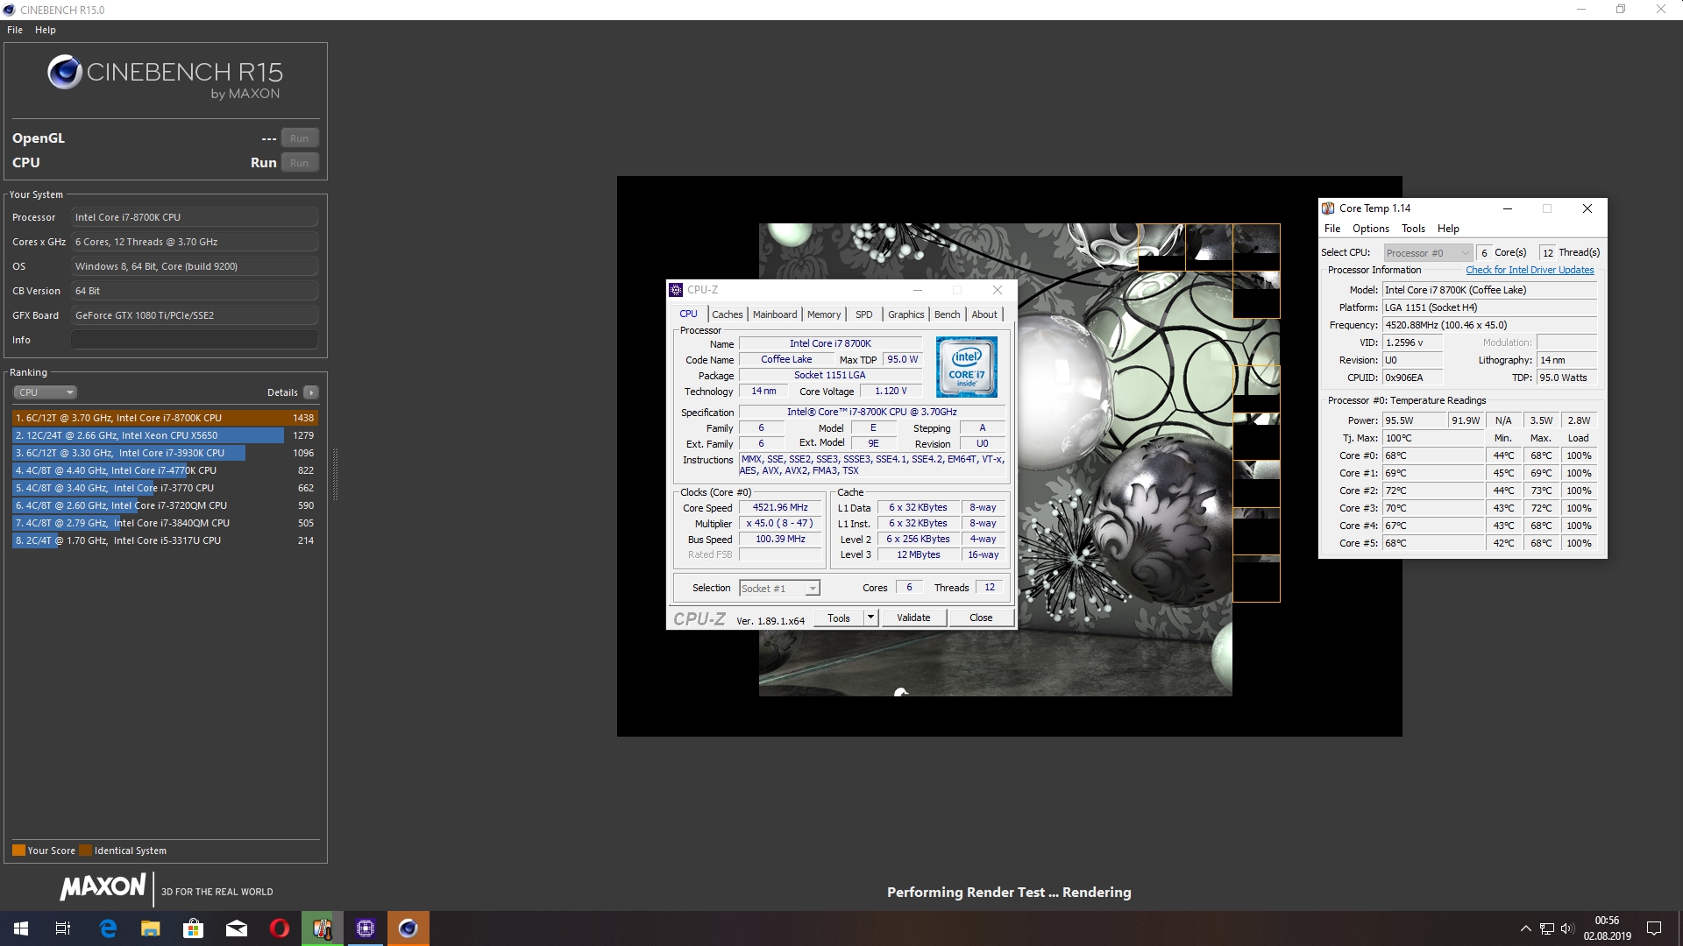The image size is (1683, 946).
Task: Open the Core Temp taskbar icon
Action: pyautogui.click(x=323, y=928)
